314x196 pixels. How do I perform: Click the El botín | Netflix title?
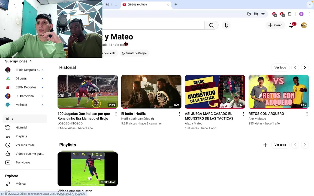pos(133,114)
